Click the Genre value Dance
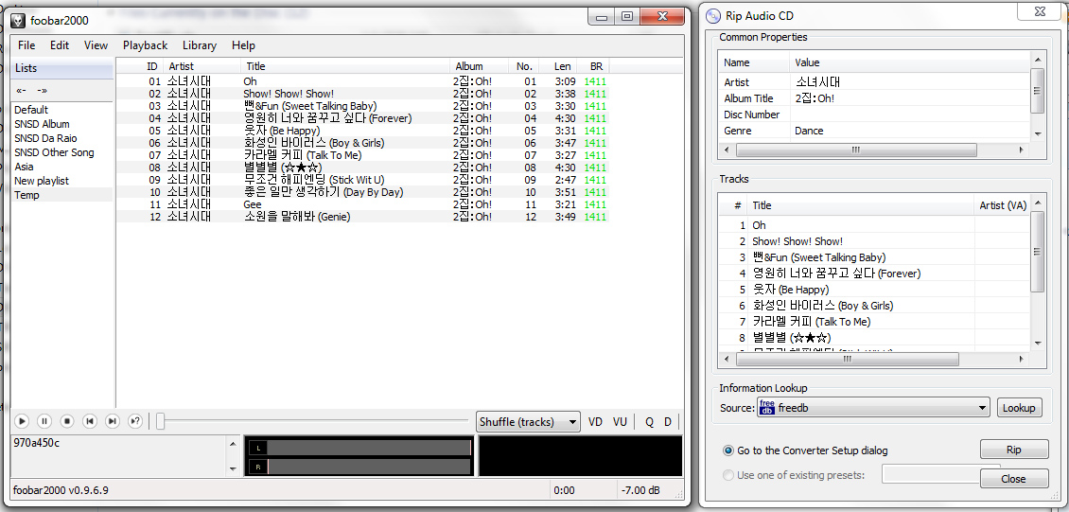The image size is (1069, 512). coord(809,131)
